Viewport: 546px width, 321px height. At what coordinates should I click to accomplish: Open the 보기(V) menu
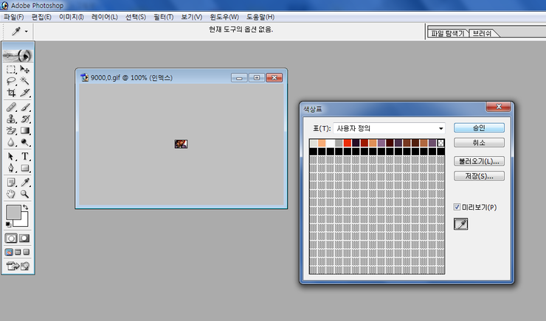click(x=192, y=17)
